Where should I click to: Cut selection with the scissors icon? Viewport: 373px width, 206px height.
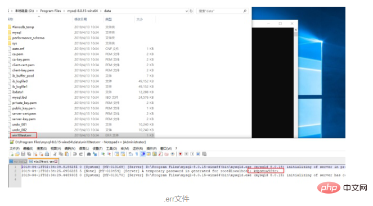click(55, 154)
